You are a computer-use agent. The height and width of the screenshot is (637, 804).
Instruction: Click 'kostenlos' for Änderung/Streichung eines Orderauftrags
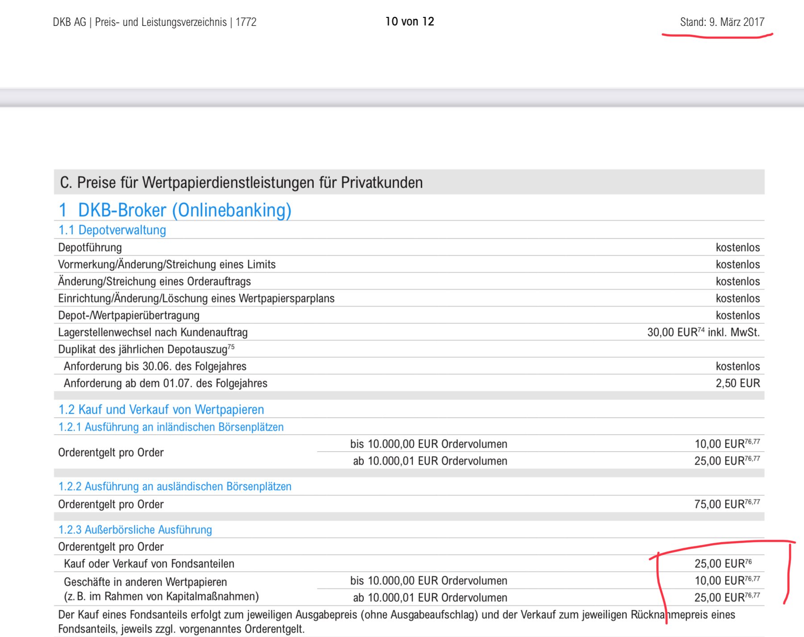point(737,281)
